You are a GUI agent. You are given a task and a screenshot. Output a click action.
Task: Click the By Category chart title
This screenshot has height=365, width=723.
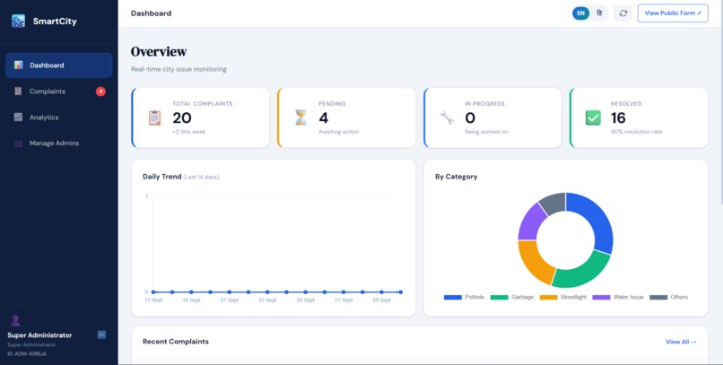coord(456,177)
